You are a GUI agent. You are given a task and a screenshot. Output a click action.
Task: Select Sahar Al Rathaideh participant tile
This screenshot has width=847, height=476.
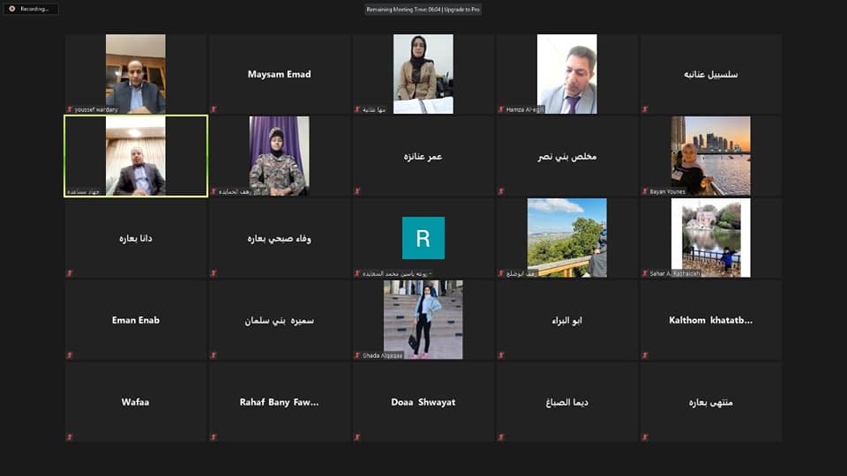710,238
